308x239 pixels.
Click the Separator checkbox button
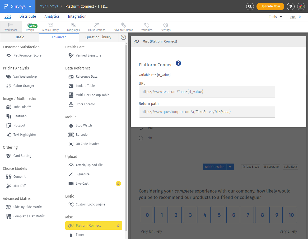pos(272,167)
